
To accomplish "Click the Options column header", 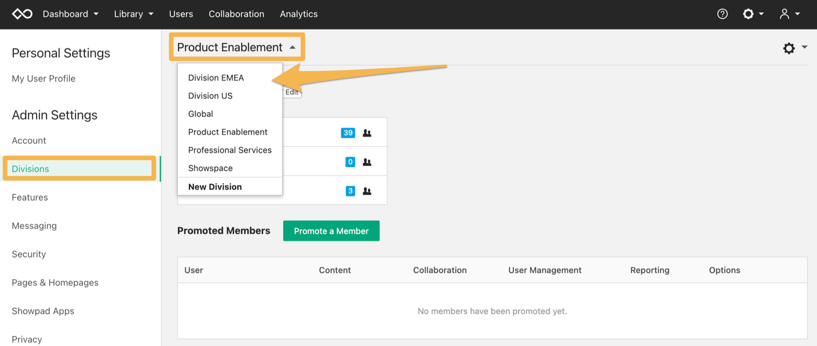I will pos(724,270).
